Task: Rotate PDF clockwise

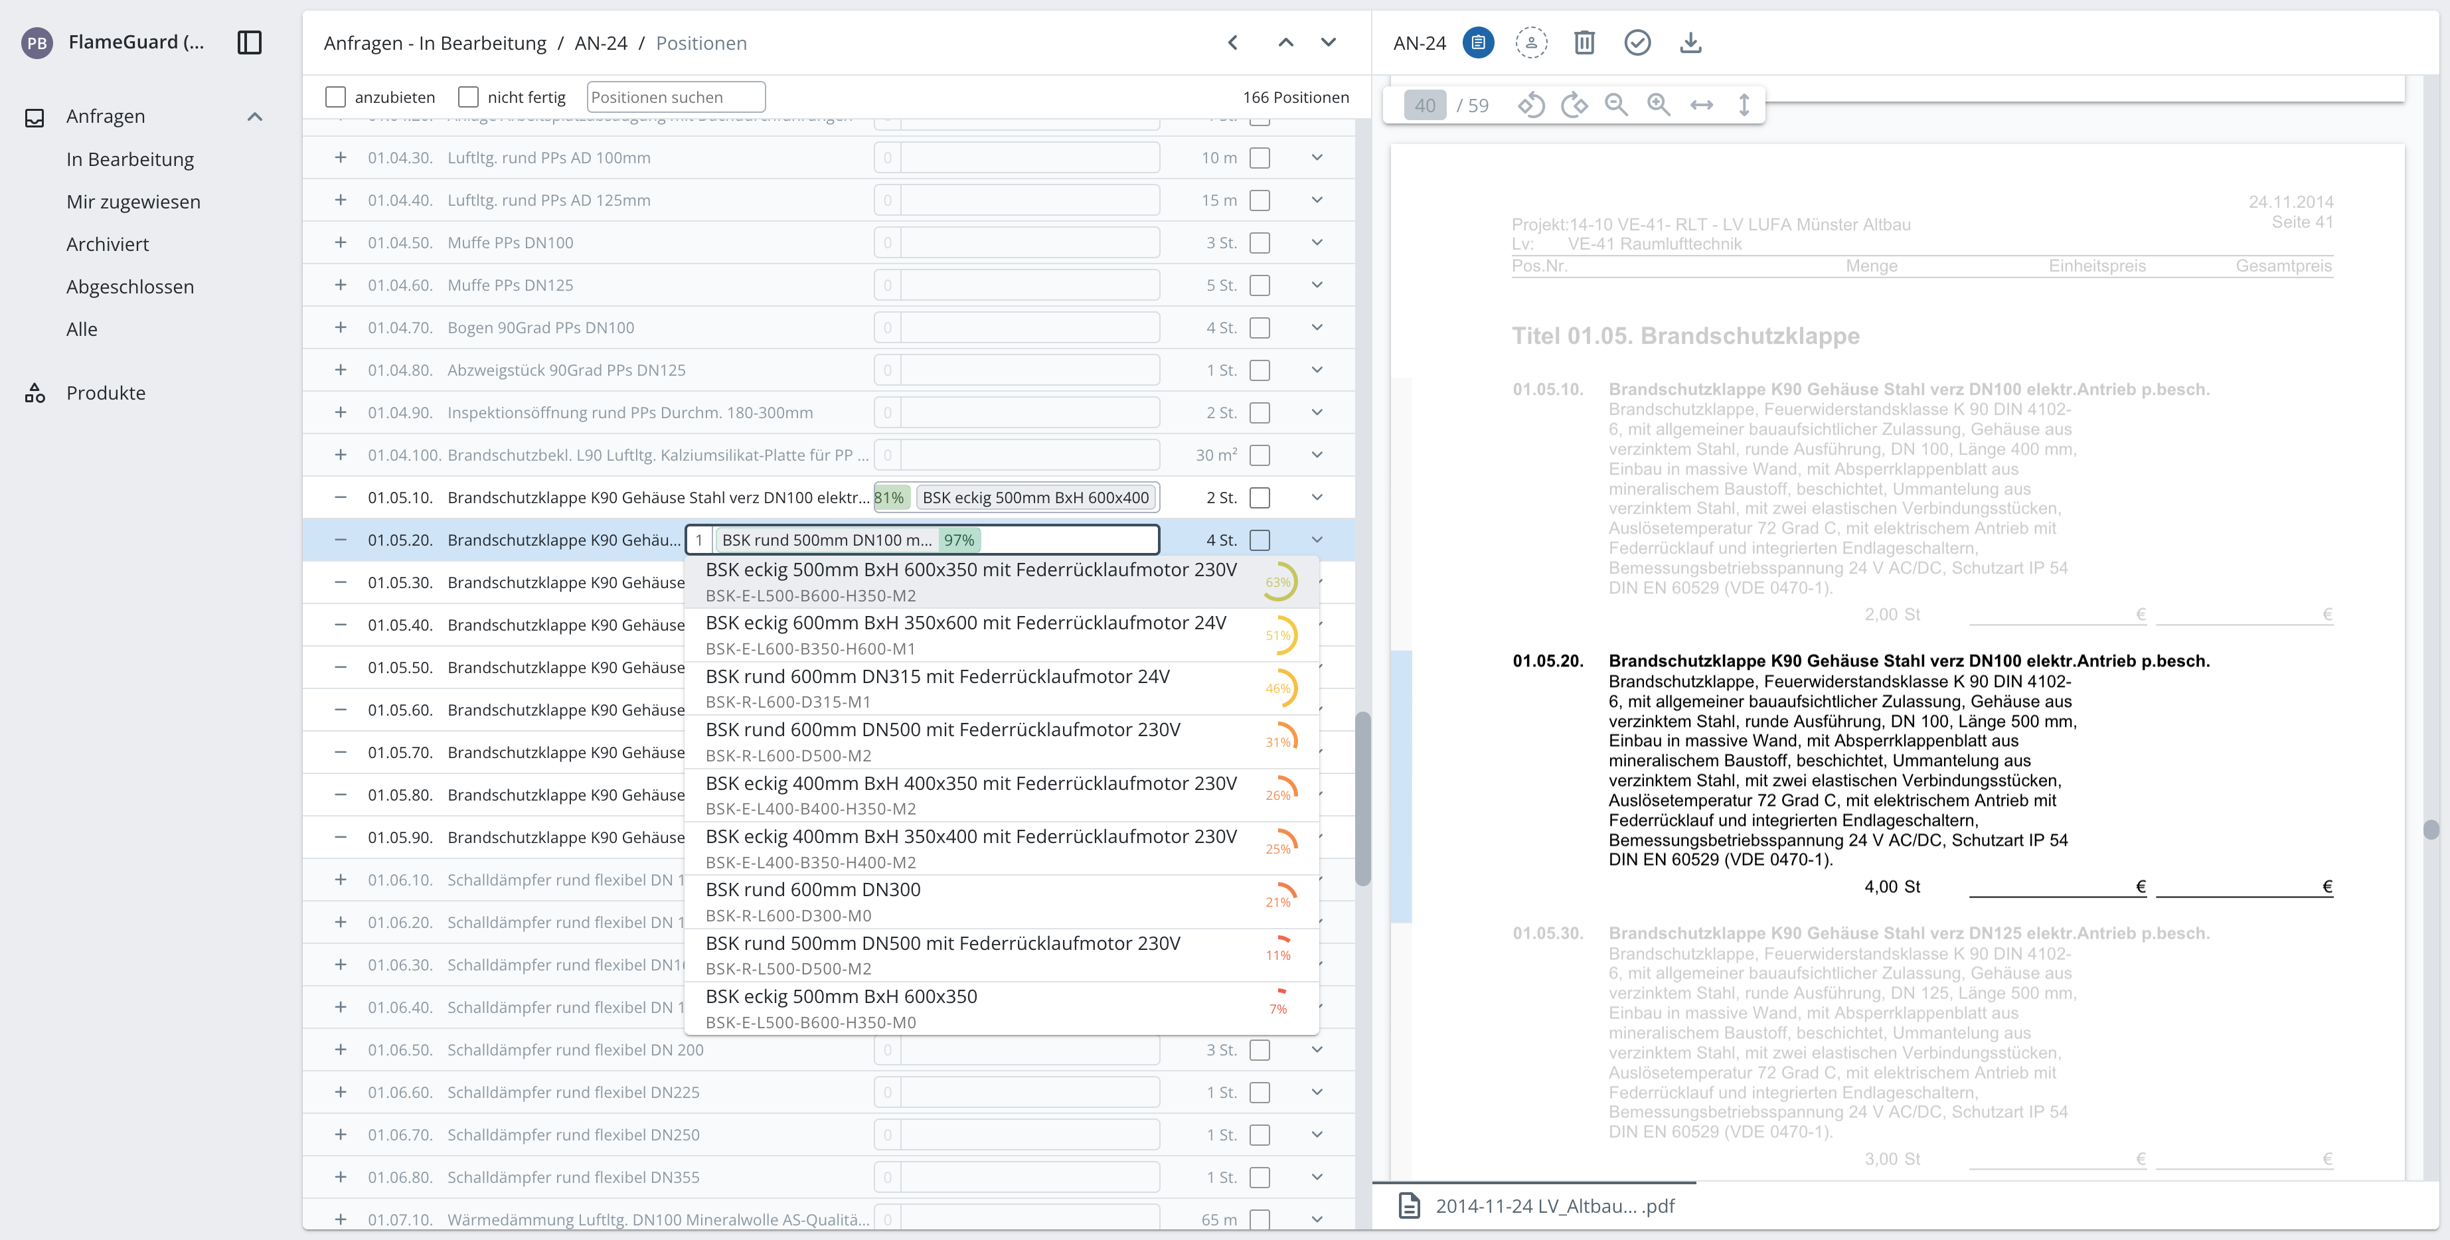Action: click(1574, 105)
